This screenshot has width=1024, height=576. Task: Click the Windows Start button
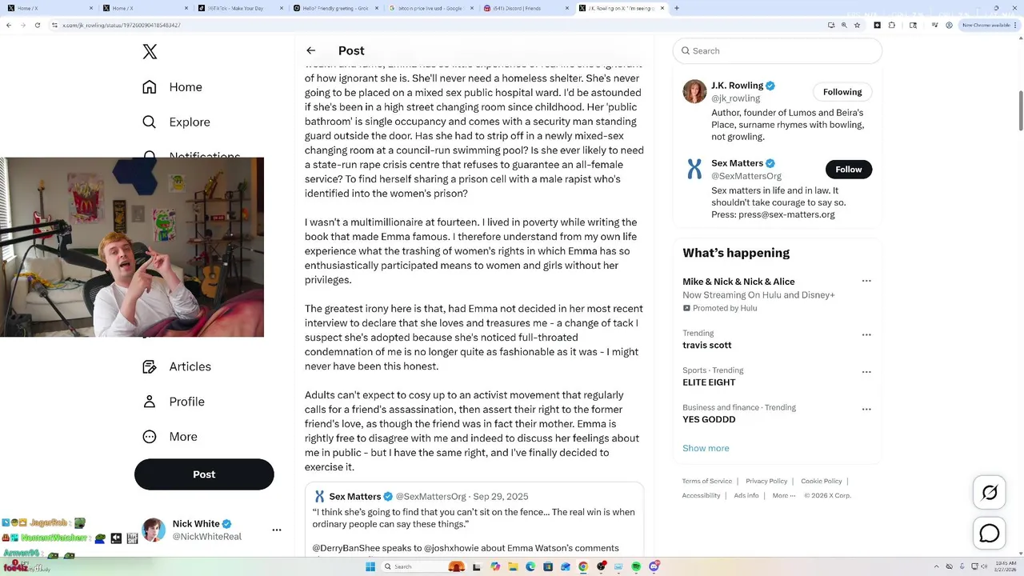[x=370, y=566]
